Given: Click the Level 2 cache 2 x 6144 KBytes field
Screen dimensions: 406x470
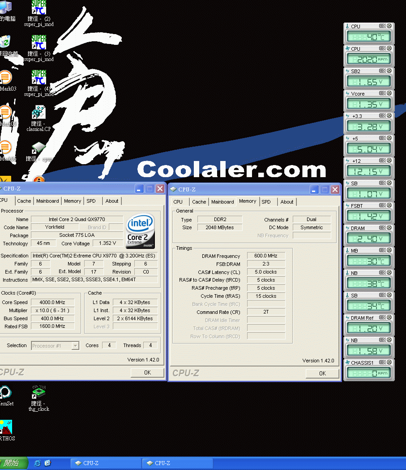Looking at the screenshot, I should tap(135, 318).
